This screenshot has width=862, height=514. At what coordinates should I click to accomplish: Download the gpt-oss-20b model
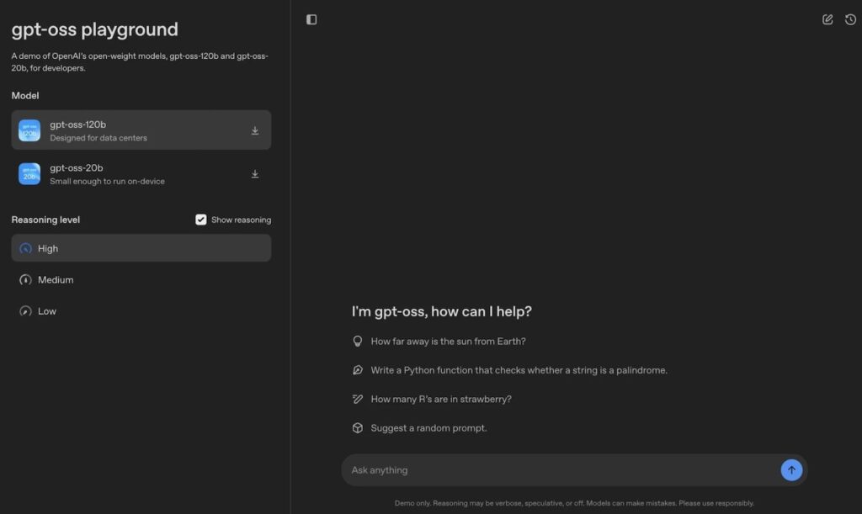(255, 174)
